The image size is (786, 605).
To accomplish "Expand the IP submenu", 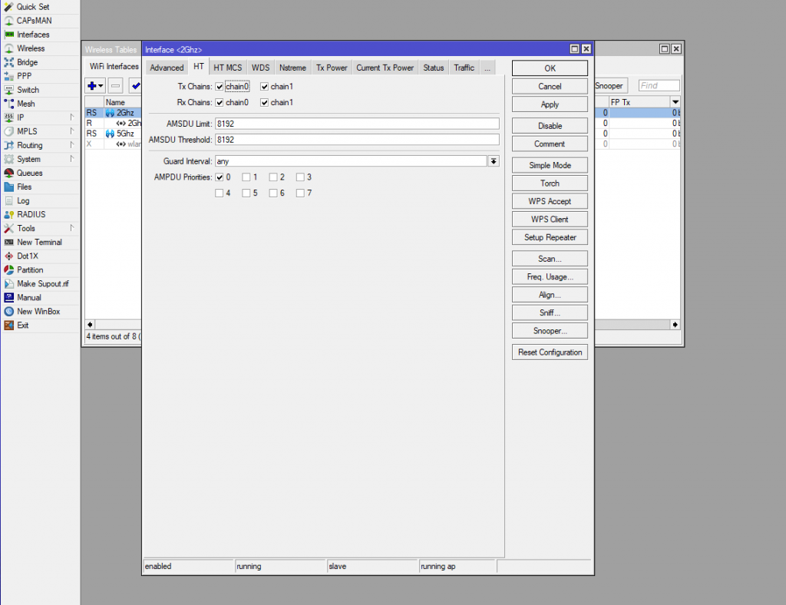I will point(72,117).
